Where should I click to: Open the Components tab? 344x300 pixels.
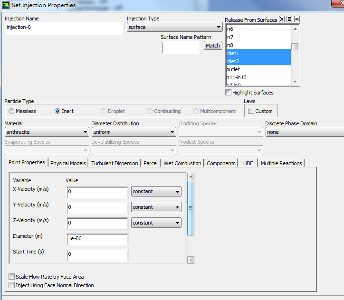pos(221,163)
